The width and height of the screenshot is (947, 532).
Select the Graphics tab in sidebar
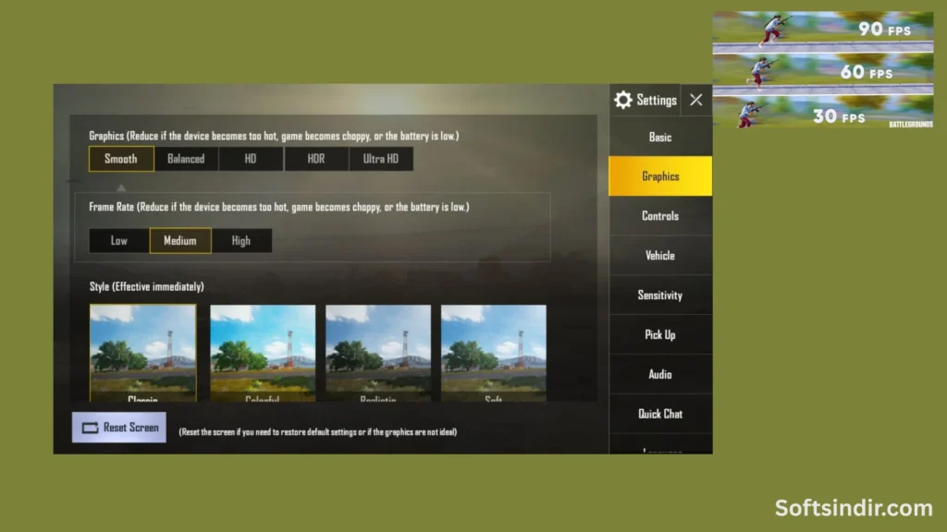[659, 175]
